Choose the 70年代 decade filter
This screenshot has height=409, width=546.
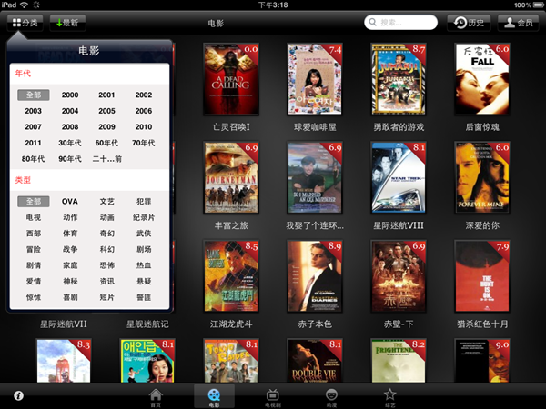pos(144,143)
